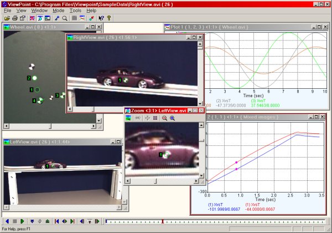Toggle the crosshair move icon in Zoom window

click(x=146, y=118)
